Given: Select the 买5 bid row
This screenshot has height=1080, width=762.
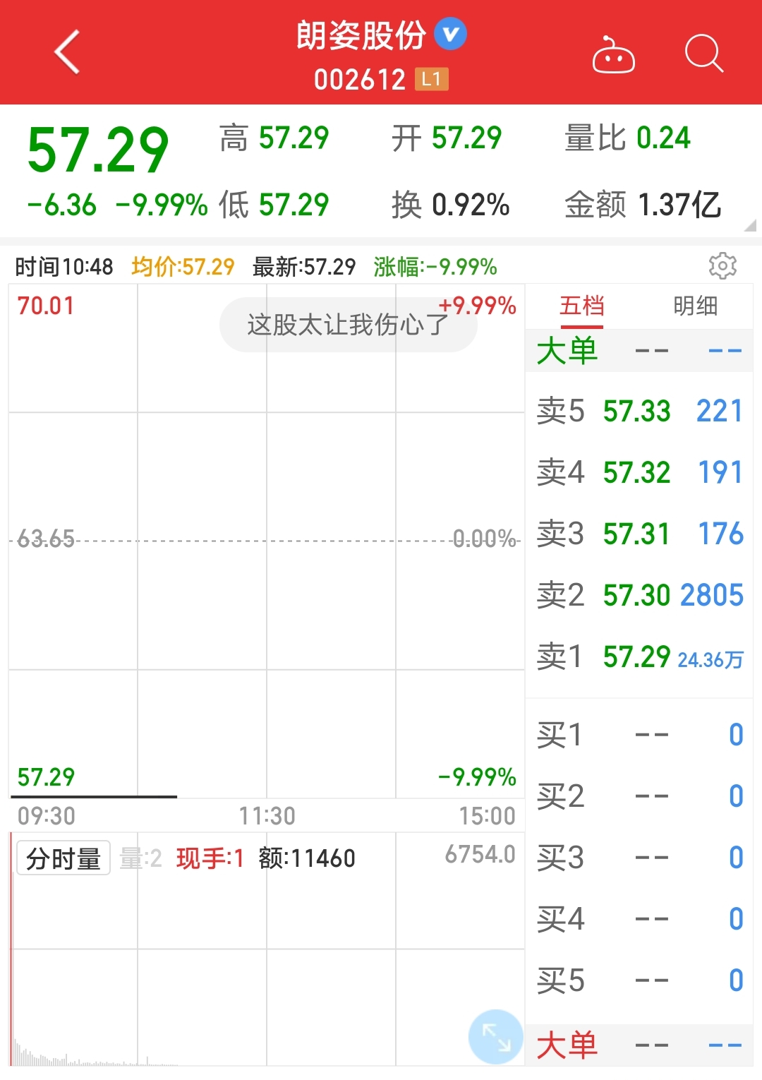Looking at the screenshot, I should [x=639, y=980].
